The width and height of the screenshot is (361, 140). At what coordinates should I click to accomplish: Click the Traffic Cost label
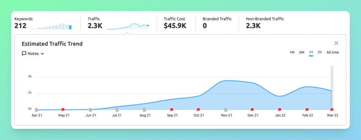(174, 19)
